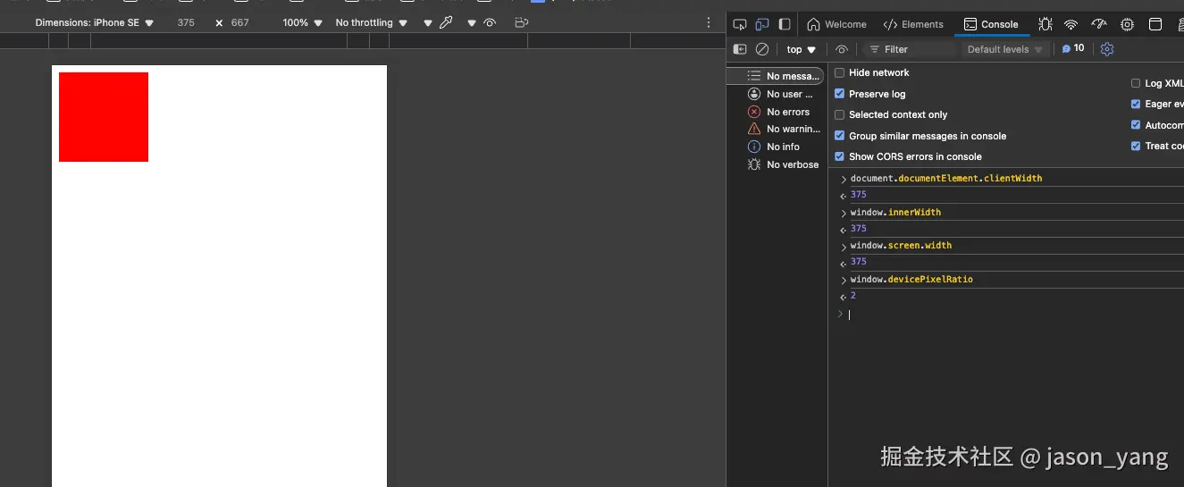The image size is (1184, 487).
Task: Uncheck the Eager evaluation checkbox
Action: [x=1136, y=104]
